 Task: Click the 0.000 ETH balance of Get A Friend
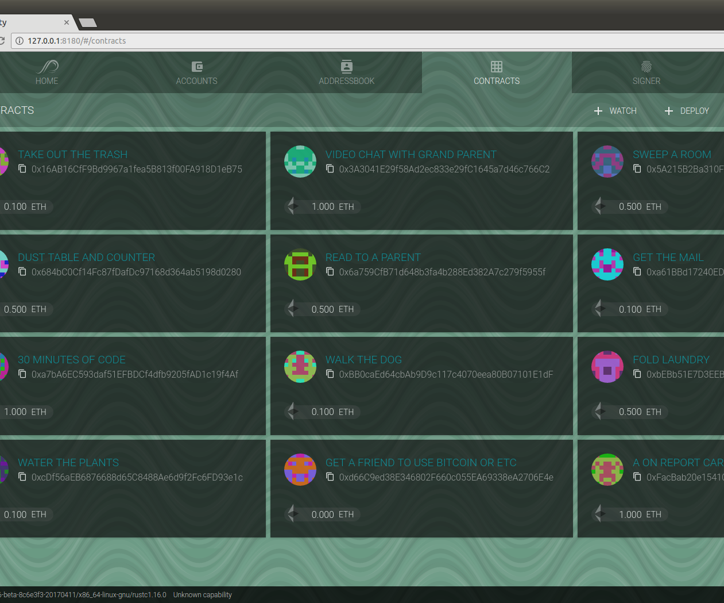[323, 514]
